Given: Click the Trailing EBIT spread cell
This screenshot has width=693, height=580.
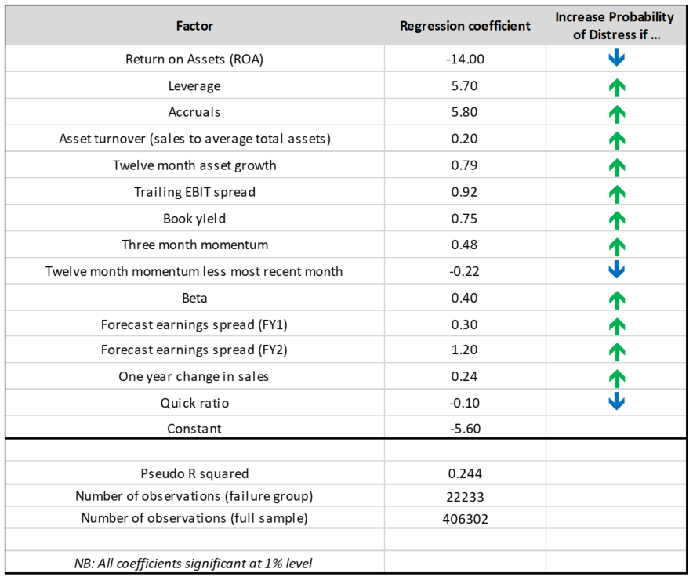Looking at the screenshot, I should click(x=194, y=191).
